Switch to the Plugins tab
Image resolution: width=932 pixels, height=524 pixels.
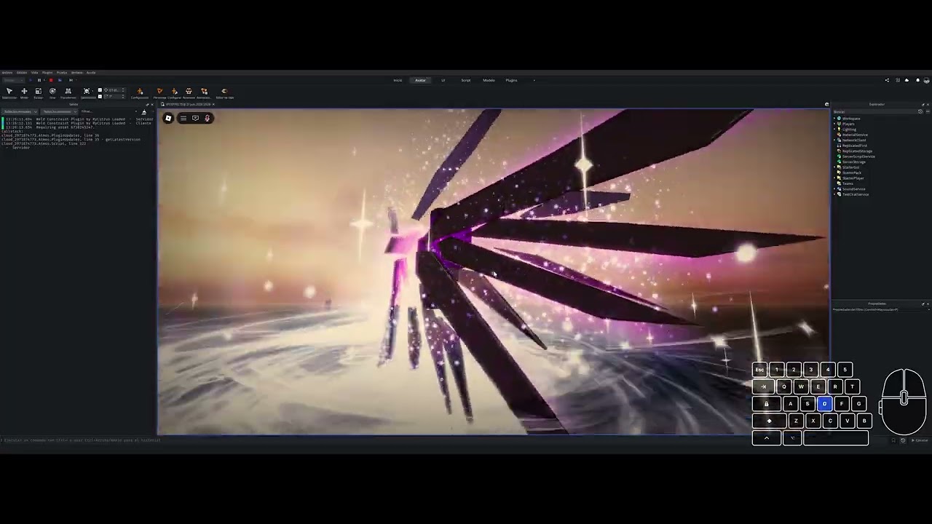(512, 80)
